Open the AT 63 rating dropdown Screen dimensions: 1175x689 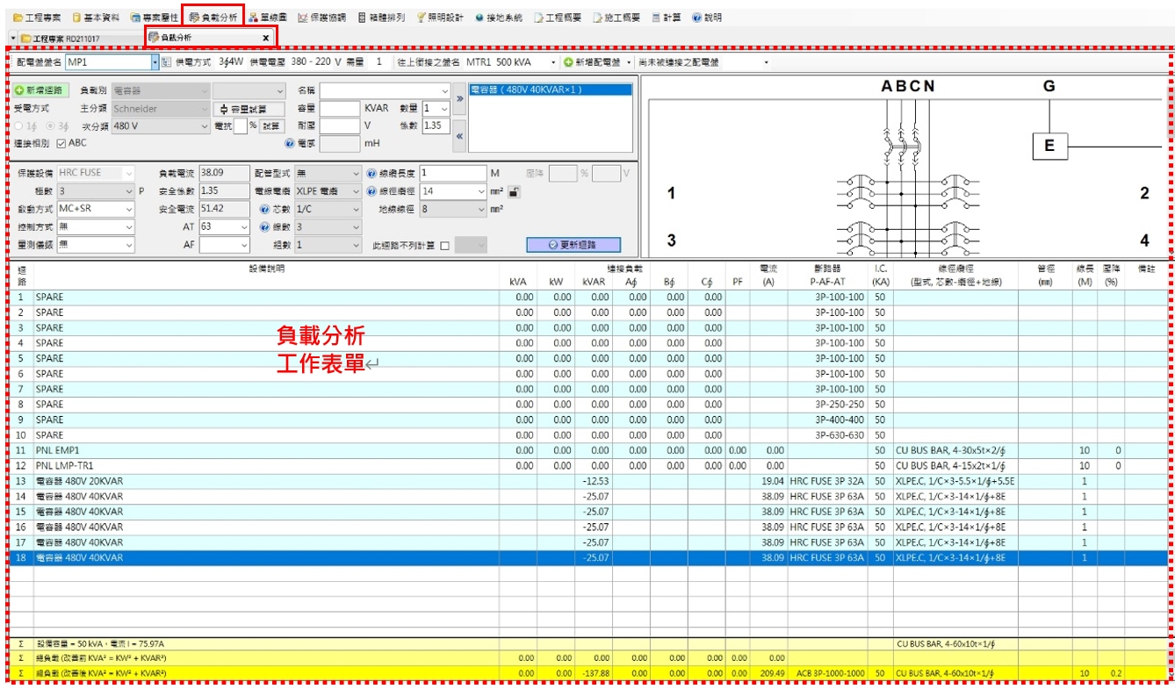(242, 227)
